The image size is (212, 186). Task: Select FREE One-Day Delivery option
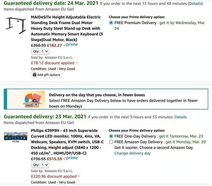click(111, 136)
